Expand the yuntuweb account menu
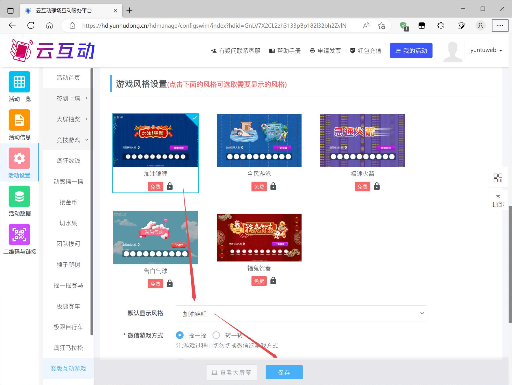Image resolution: width=512 pixels, height=385 pixels. pos(486,50)
